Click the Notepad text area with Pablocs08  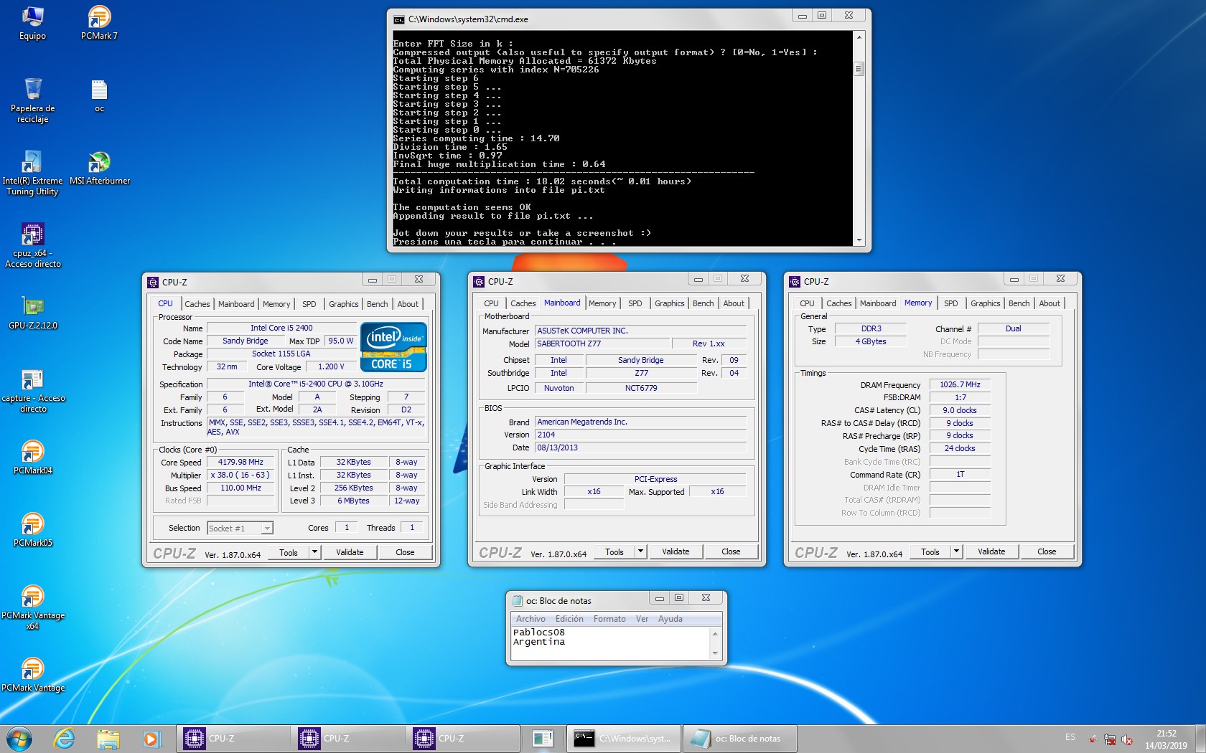(610, 643)
